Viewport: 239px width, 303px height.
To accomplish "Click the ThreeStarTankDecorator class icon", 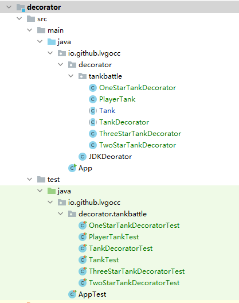I will (93, 134).
